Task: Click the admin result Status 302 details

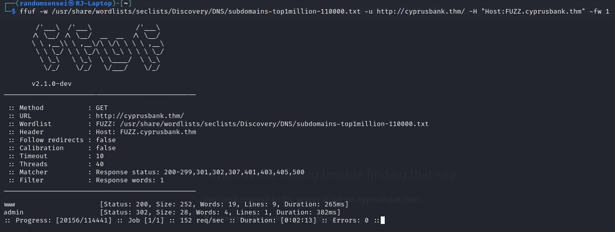Action: [x=220, y=212]
